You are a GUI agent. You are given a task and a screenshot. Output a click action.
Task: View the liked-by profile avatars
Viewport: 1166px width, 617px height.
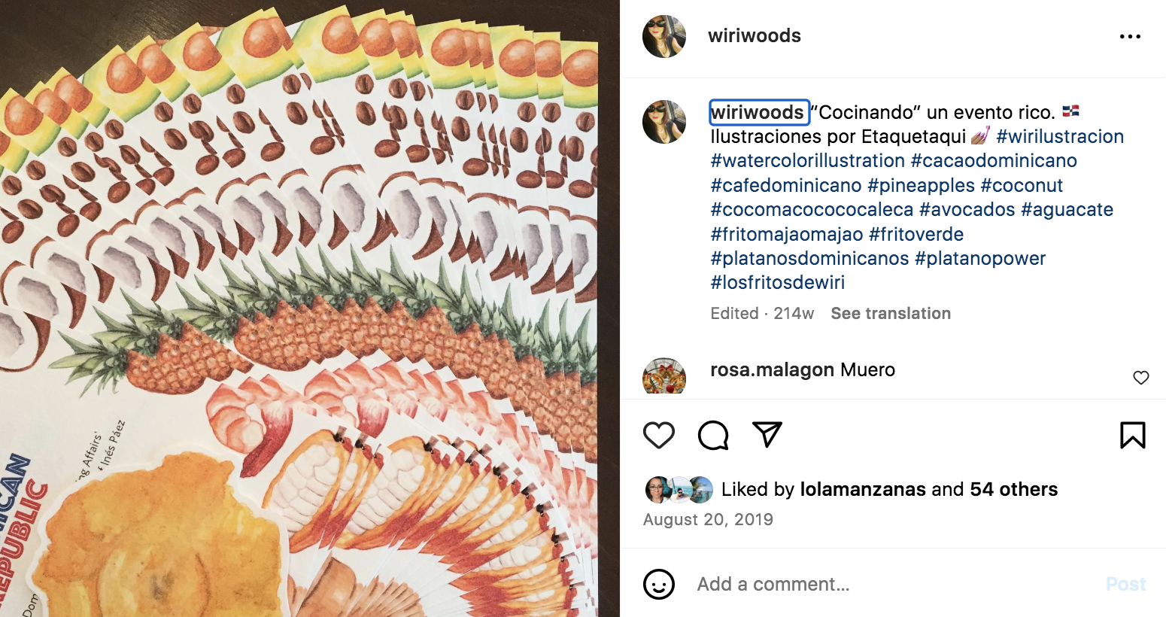point(679,490)
